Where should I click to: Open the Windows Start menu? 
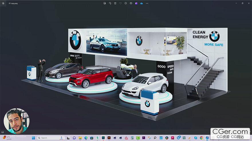pos(33,138)
